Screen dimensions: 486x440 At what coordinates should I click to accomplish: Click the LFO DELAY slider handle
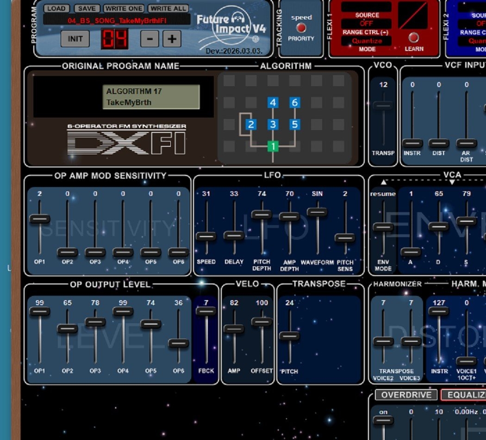[x=234, y=236]
